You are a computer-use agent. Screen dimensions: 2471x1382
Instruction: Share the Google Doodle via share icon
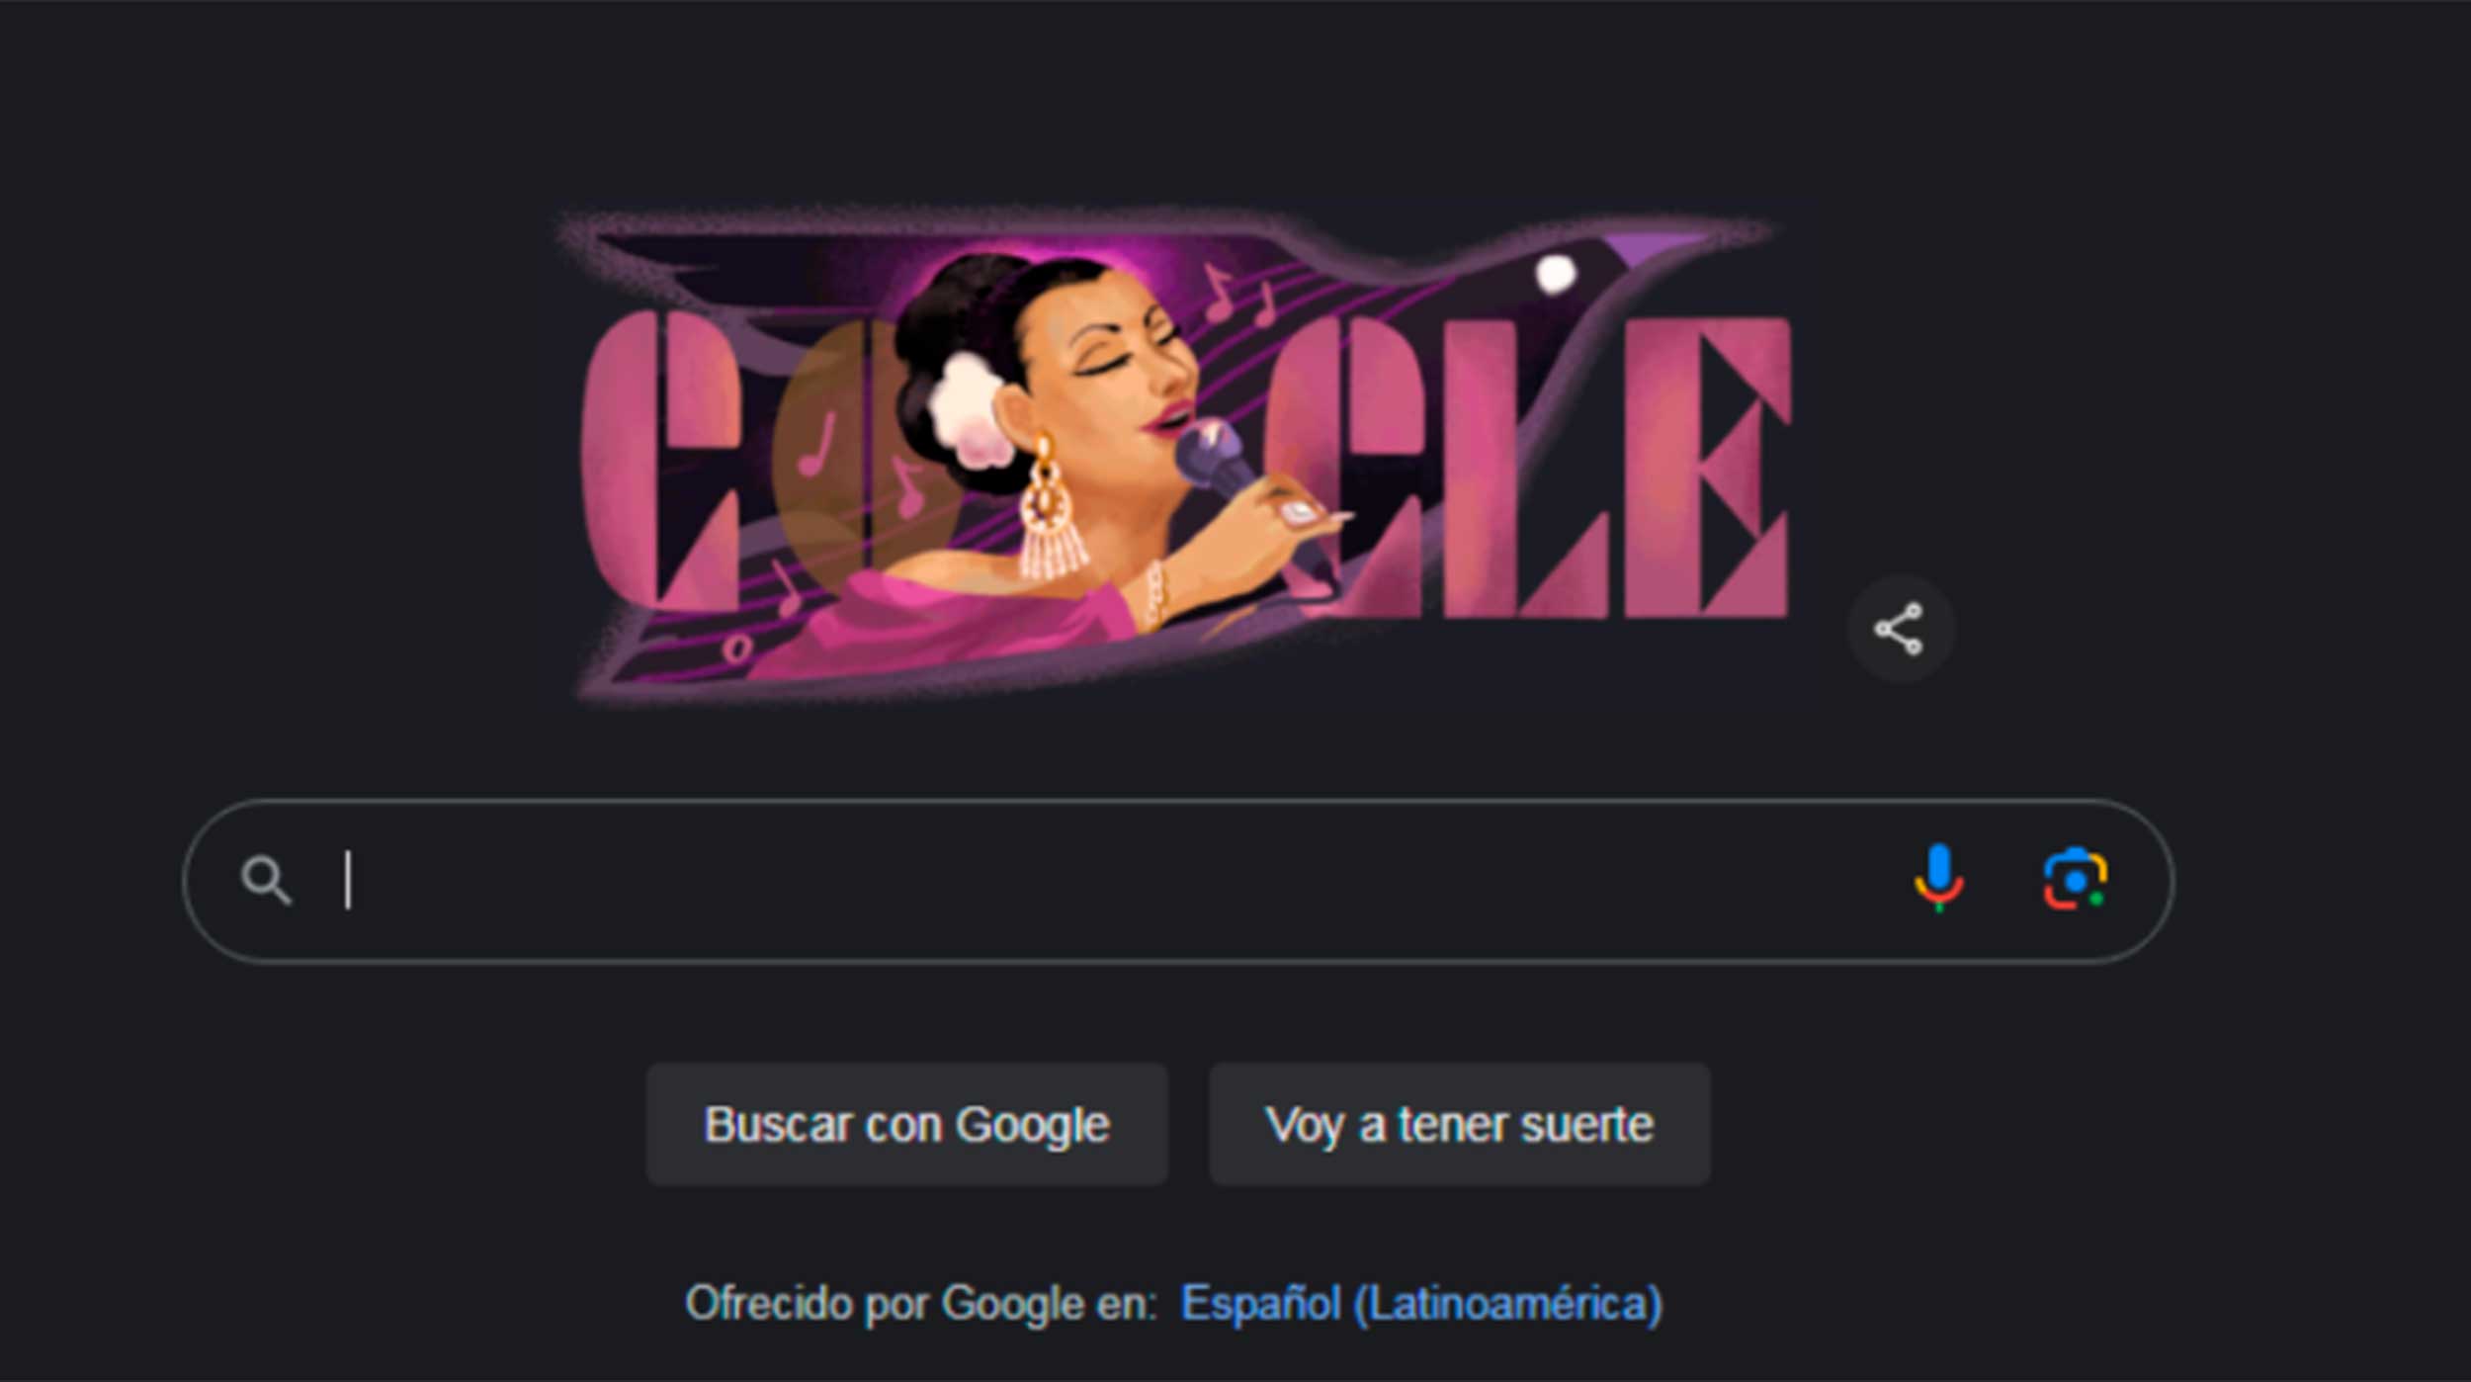point(1899,629)
